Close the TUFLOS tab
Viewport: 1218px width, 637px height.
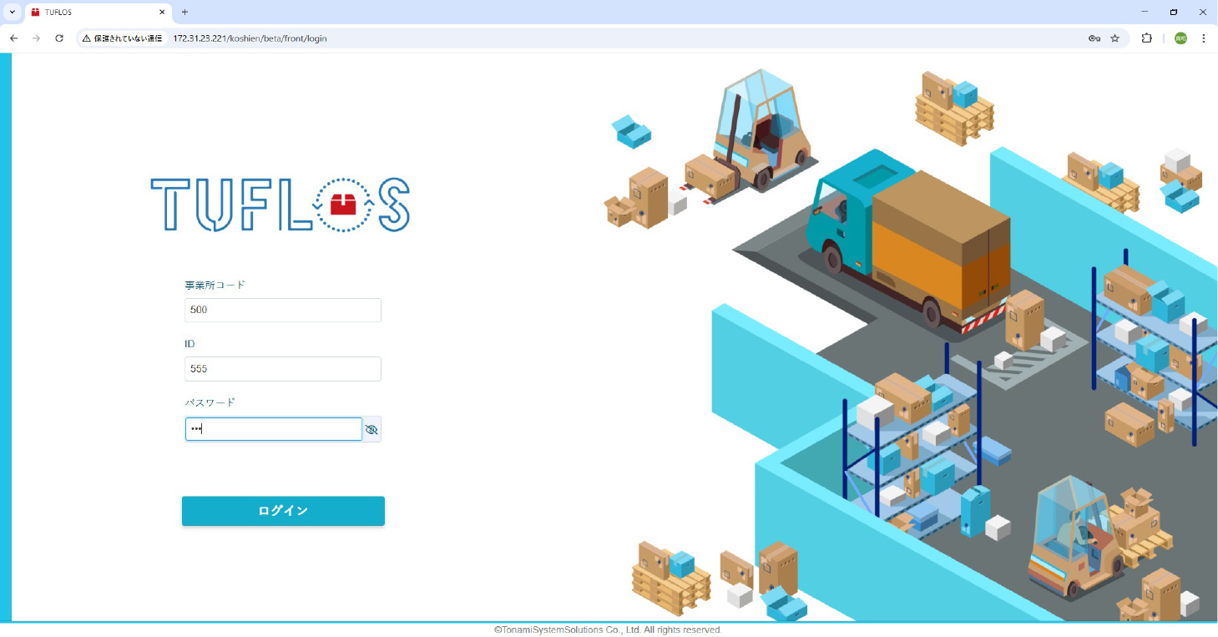click(162, 13)
